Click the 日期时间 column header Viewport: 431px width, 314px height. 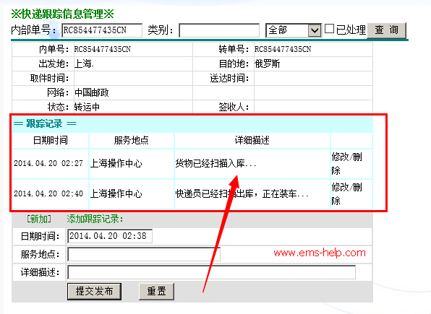[x=51, y=140]
